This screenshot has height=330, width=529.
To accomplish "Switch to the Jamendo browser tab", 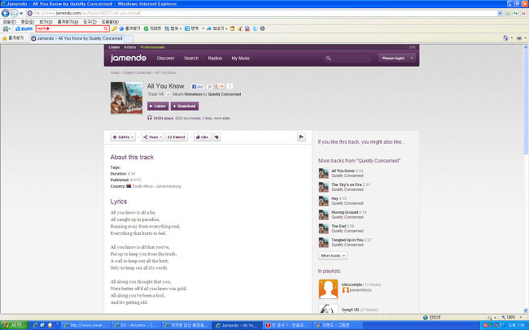I will (77, 38).
